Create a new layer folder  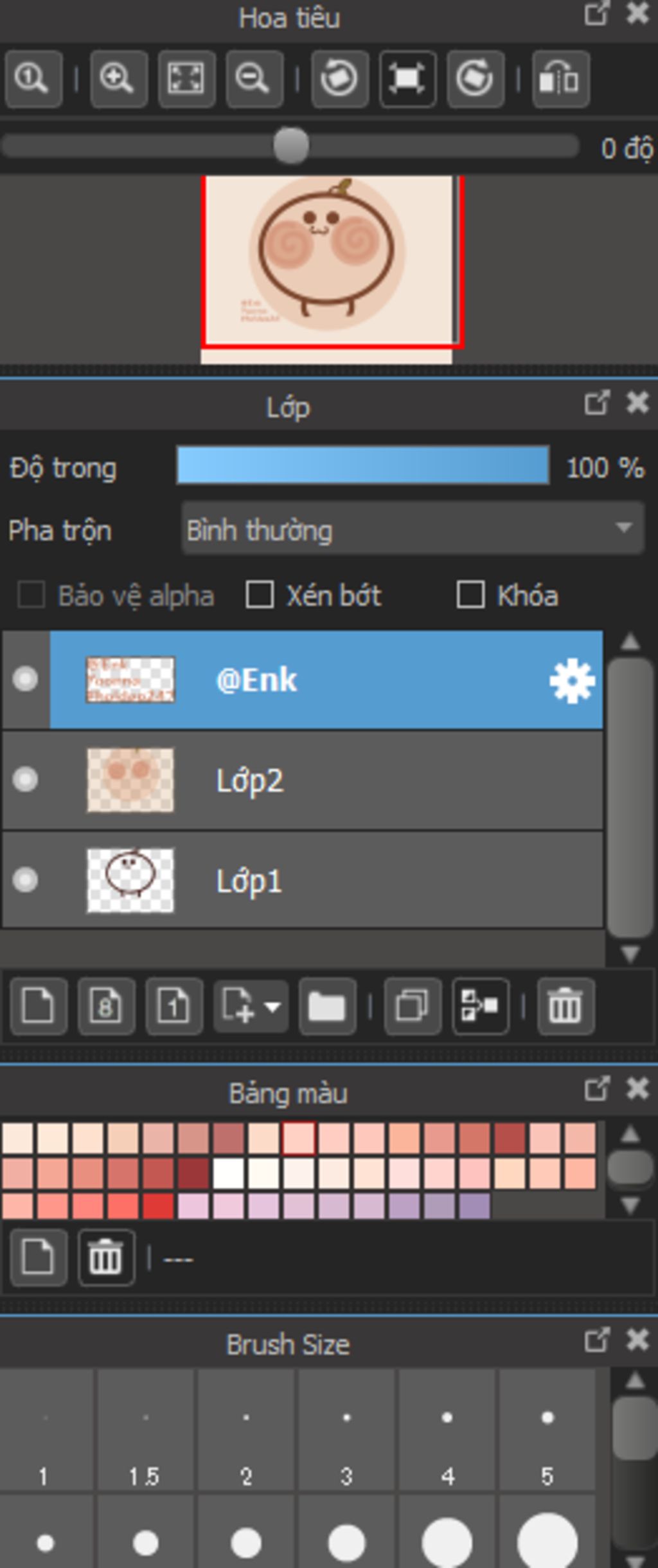(x=327, y=1006)
